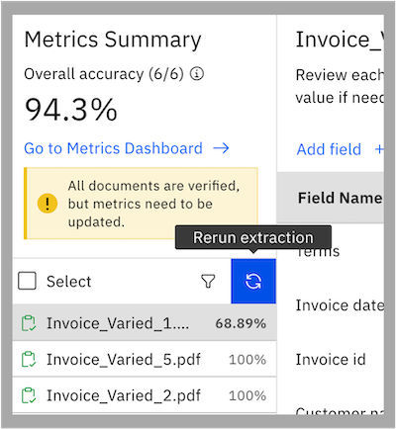The height and width of the screenshot is (429, 396).
Task: Click the Rerun extraction refresh icon
Action: click(x=253, y=282)
